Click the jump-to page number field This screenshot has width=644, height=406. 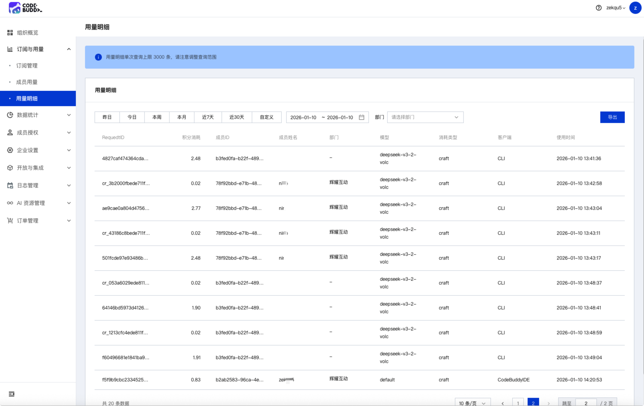coord(585,403)
